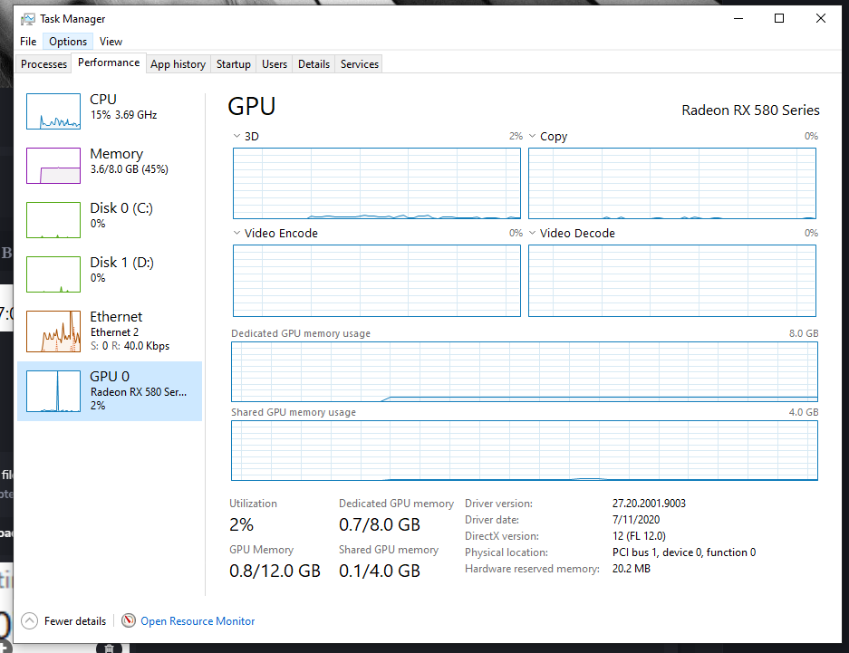This screenshot has width=849, height=653.
Task: Select the Memory graph thumbnail
Action: point(54,166)
